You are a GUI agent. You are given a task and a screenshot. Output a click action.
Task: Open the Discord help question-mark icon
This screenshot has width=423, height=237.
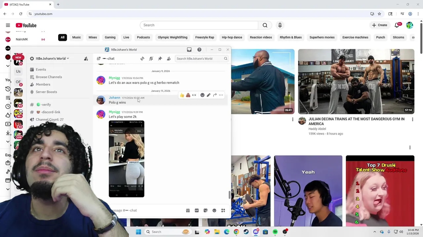(x=199, y=50)
